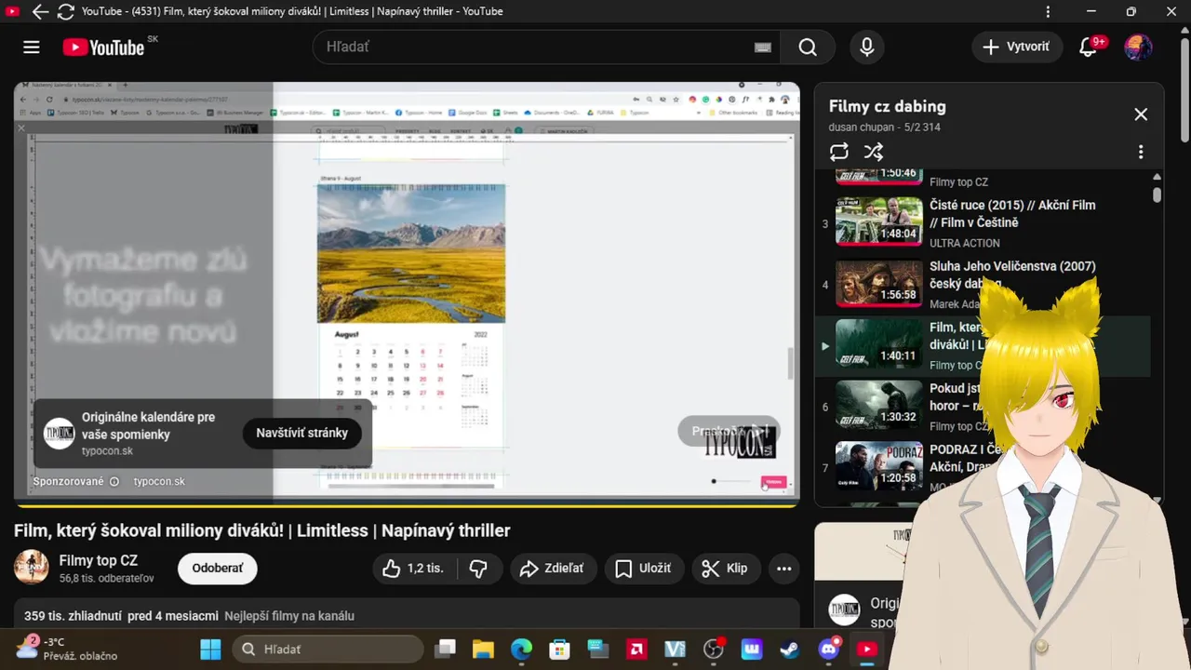The image size is (1191, 670).
Task: Click the playlist scrollbar up arrow
Action: [1157, 177]
